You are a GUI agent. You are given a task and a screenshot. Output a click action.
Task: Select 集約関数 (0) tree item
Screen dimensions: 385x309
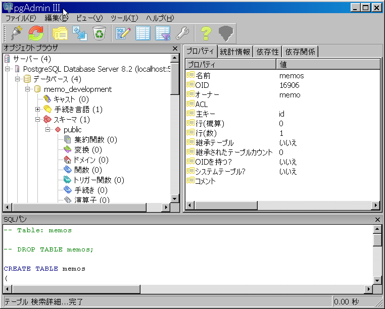click(x=95, y=140)
